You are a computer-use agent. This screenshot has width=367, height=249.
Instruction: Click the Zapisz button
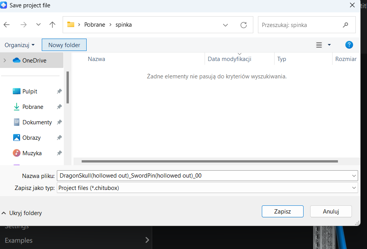coord(283,212)
